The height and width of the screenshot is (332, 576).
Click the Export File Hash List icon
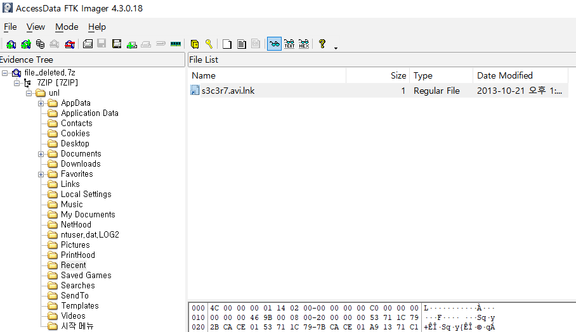coord(241,44)
